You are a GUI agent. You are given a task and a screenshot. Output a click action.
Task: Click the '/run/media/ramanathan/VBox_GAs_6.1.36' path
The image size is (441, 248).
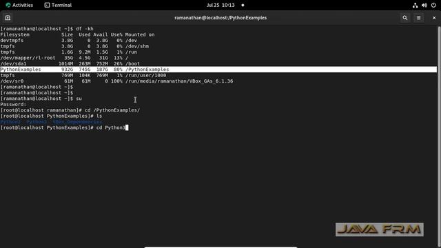point(179,81)
